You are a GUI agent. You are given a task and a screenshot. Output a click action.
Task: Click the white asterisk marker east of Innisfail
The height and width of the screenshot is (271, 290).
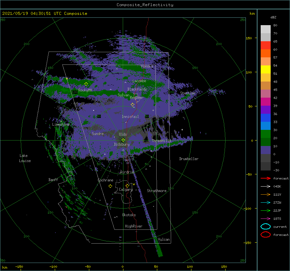pos(153,111)
